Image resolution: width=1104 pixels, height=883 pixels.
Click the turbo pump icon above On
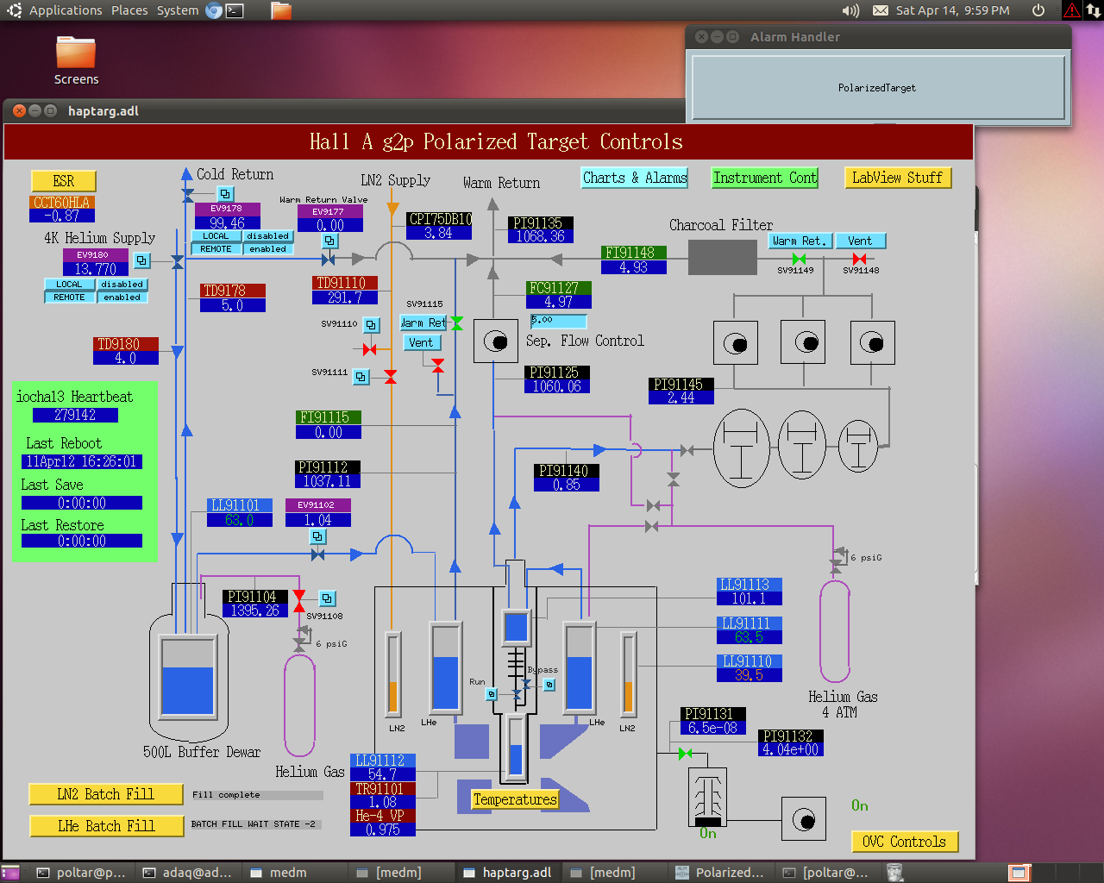708,798
